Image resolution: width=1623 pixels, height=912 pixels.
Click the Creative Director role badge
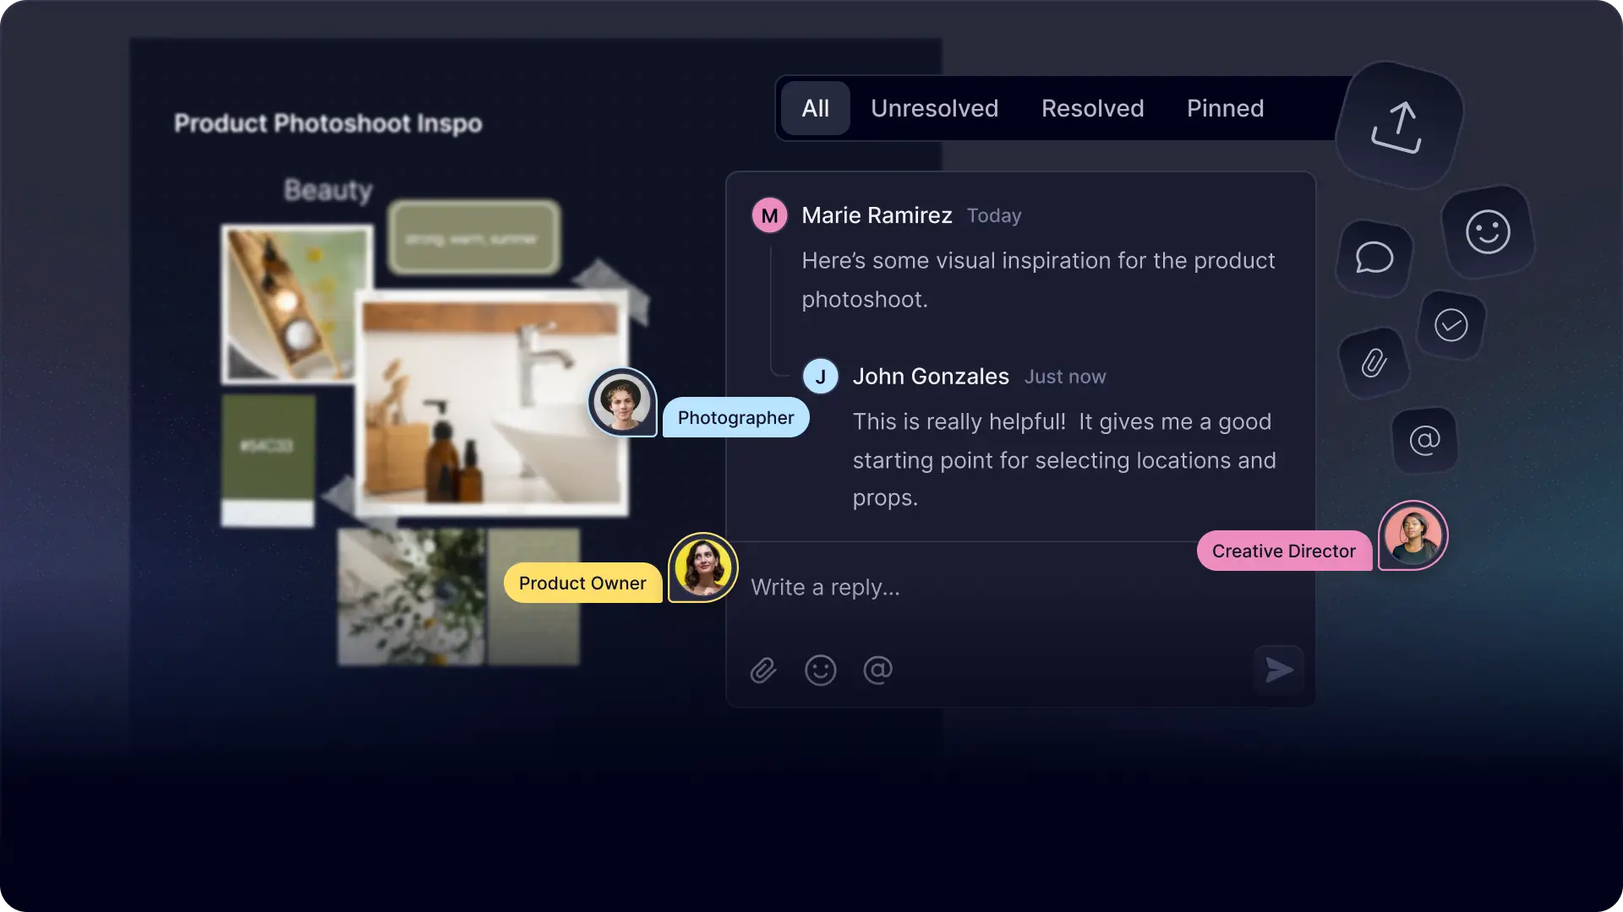(x=1284, y=550)
